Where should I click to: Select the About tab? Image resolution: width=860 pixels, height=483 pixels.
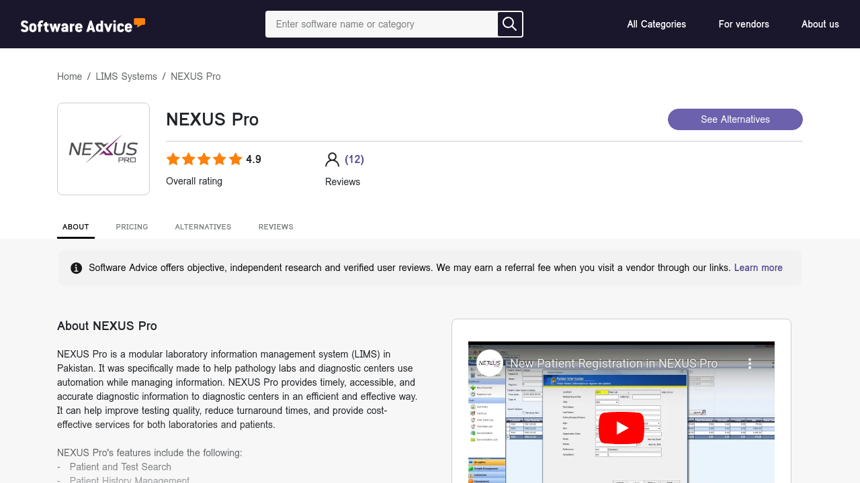coord(76,227)
